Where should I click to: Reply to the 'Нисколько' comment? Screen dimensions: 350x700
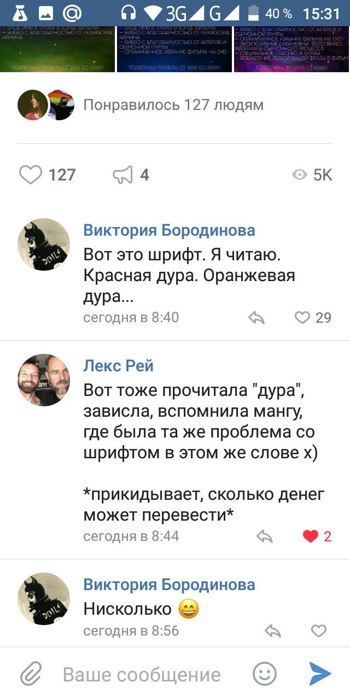(x=272, y=631)
